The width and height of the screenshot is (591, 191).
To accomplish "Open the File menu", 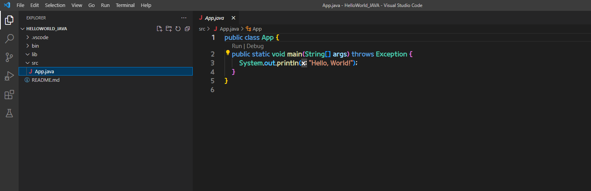I will click(21, 5).
